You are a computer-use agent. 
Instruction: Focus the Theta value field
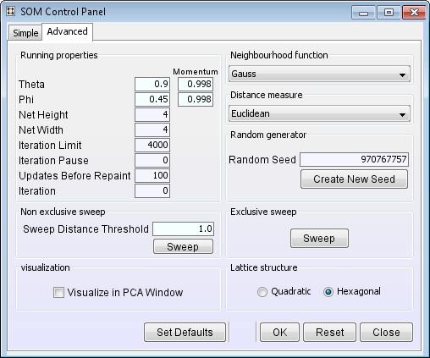pos(152,84)
